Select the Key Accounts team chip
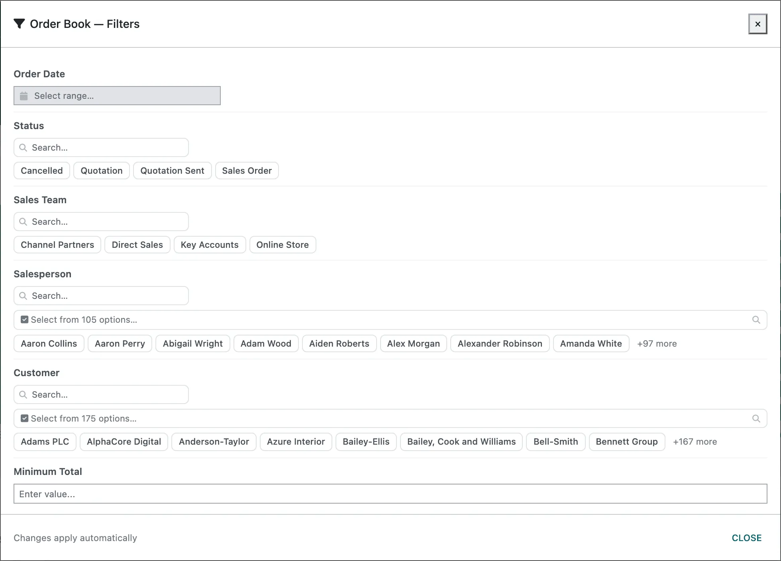 (210, 245)
